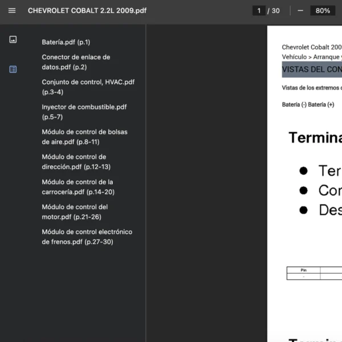
Task: Navigate to Módulo de control de bolsas de aire.pdf
Action: [x=84, y=137]
